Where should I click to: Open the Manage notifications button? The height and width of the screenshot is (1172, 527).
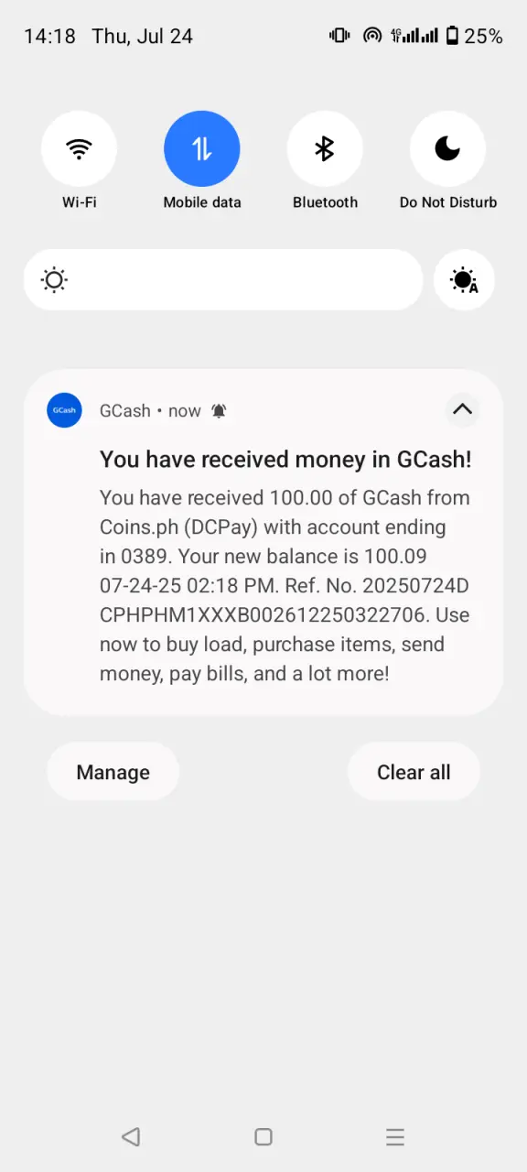(113, 772)
